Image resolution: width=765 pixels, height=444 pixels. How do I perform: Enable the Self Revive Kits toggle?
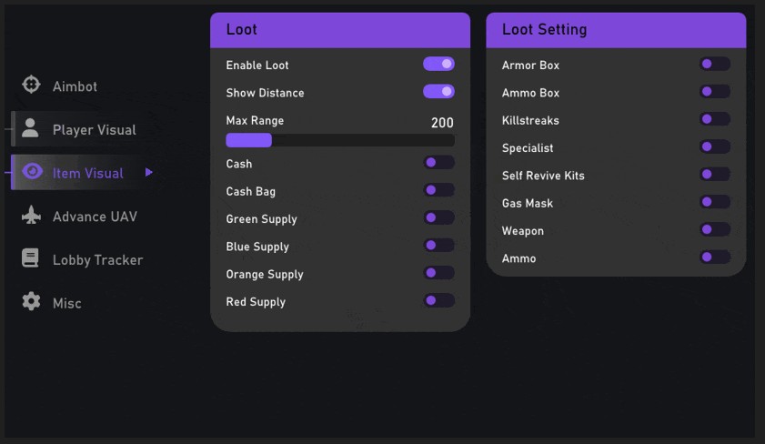[x=715, y=174]
